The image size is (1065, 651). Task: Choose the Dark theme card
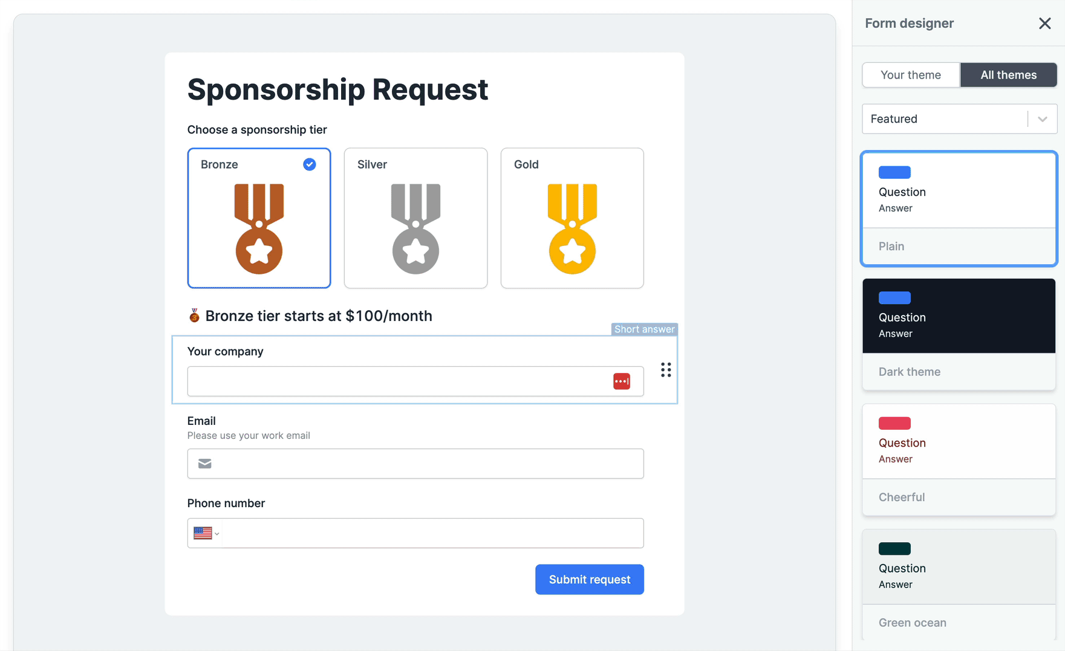959,334
